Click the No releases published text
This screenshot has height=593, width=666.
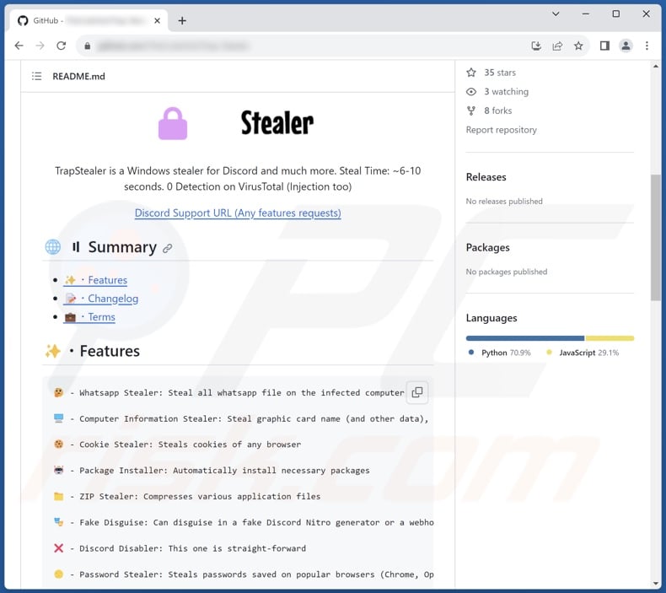click(x=504, y=202)
